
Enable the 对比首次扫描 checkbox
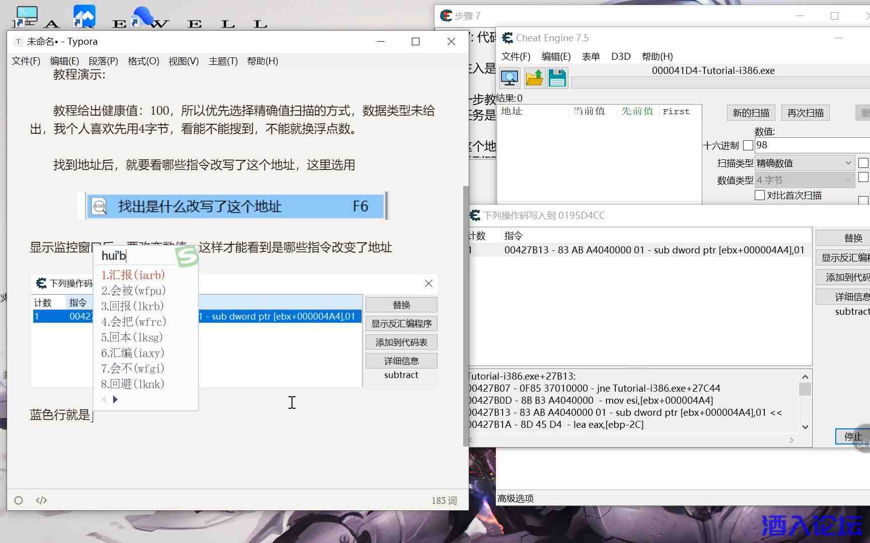760,195
